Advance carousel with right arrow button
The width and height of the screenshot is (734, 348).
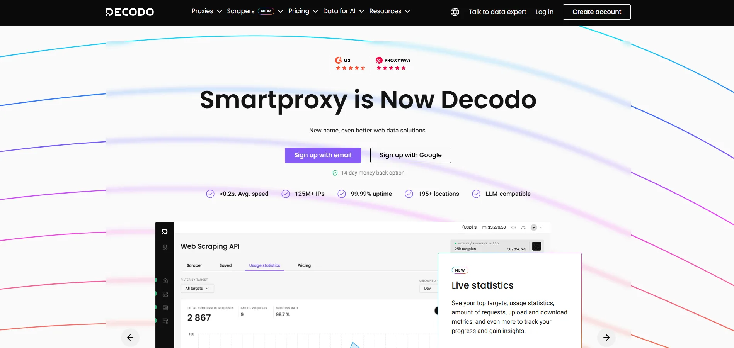(x=606, y=338)
